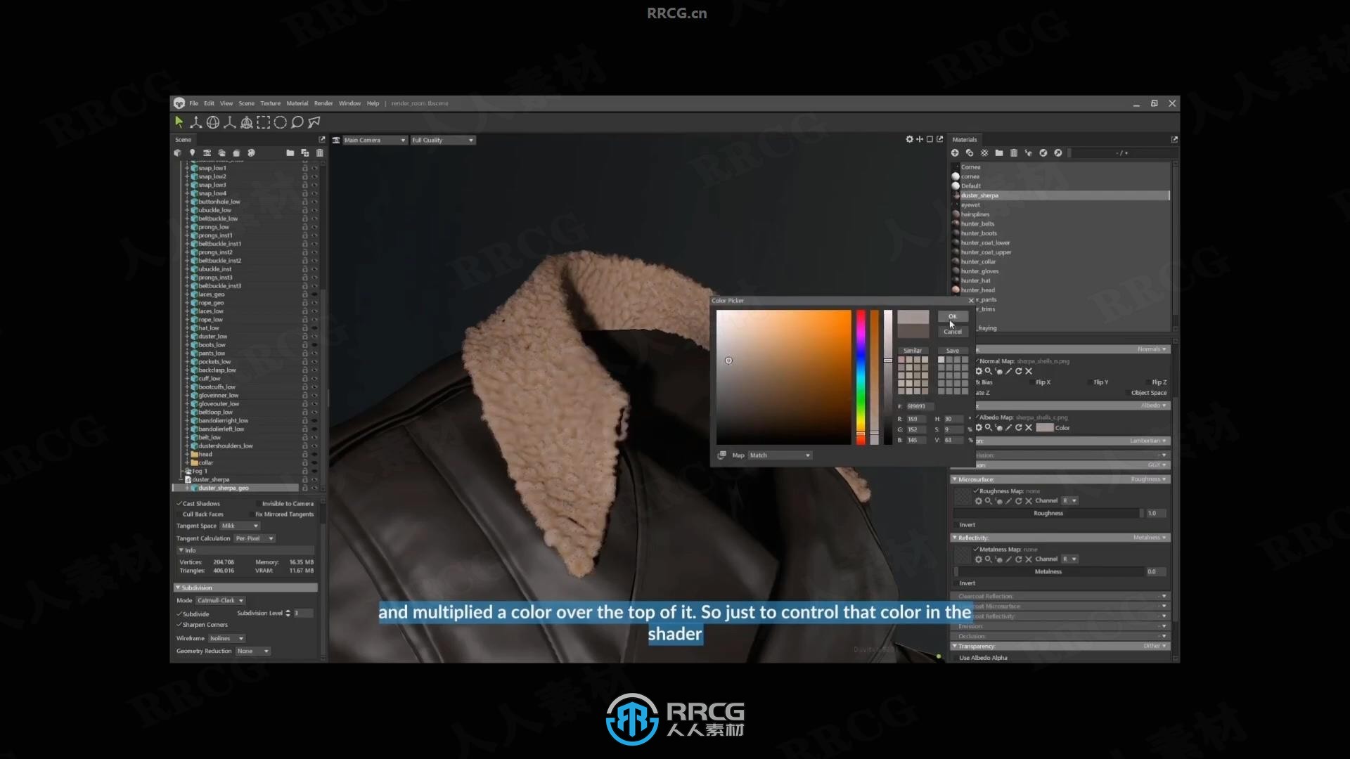Toggle Sharpen Corners checkbox
Image resolution: width=1350 pixels, height=759 pixels.
pos(179,625)
